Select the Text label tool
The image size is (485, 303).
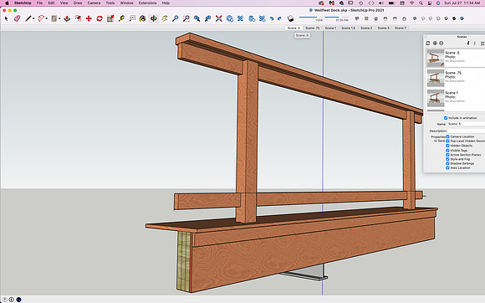point(132,19)
